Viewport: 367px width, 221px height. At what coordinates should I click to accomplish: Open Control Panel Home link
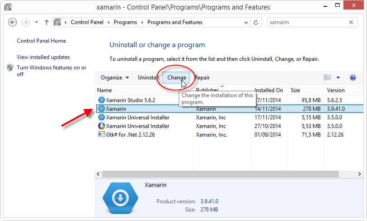[x=41, y=41]
